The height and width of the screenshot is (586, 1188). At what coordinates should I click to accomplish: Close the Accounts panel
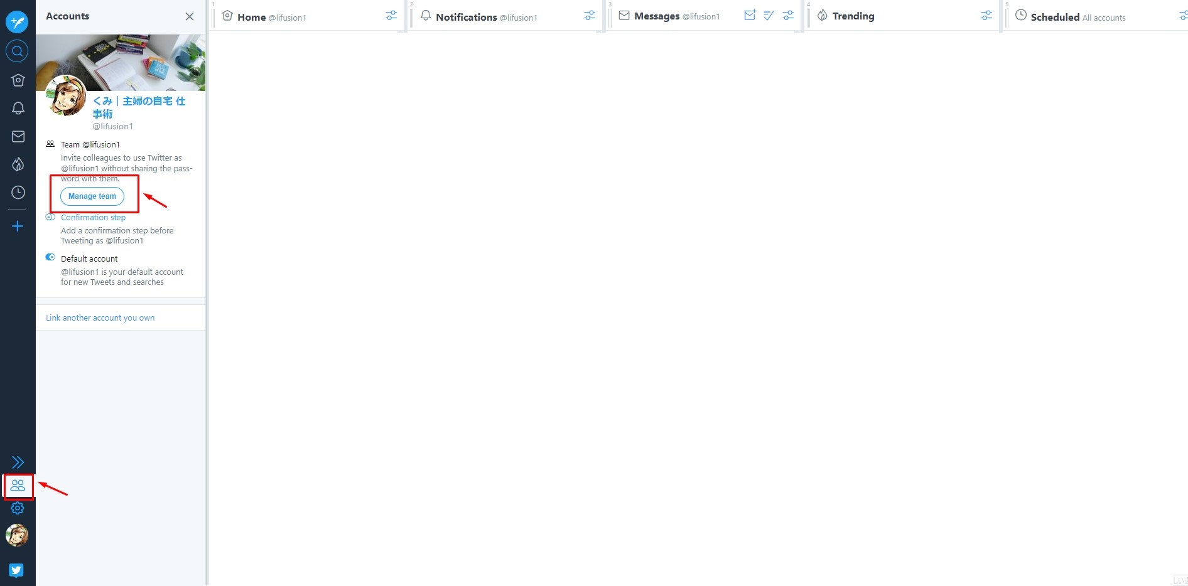click(190, 16)
